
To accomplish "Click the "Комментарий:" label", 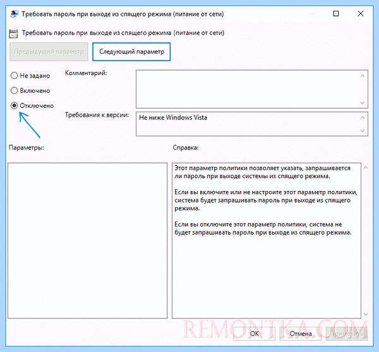I will (x=86, y=73).
